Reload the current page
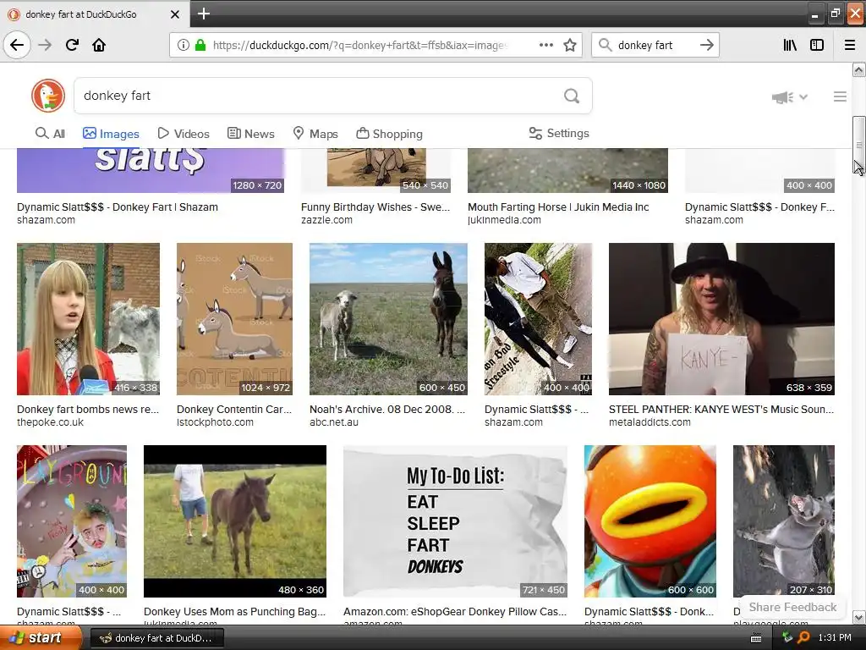The image size is (866, 650). point(72,45)
